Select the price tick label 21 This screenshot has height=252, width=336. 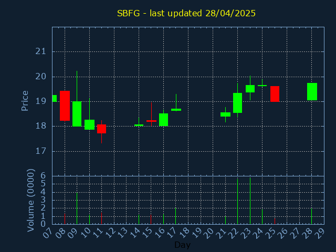[40, 51]
